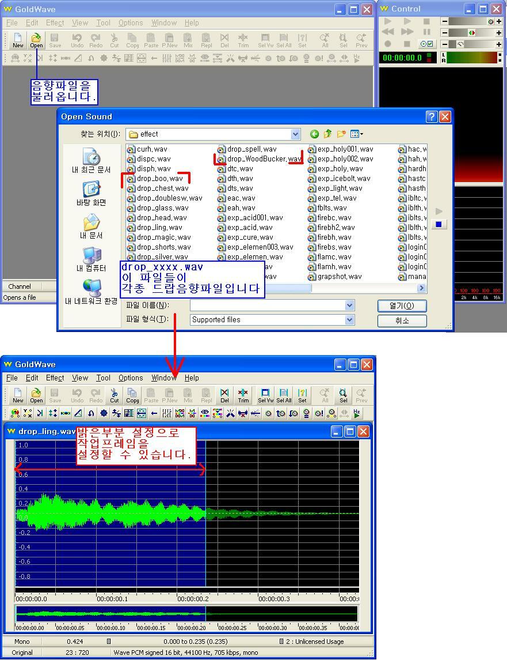Click Cut icon in lower GoldWave toolbar
This screenshot has height=660, width=507.
pyautogui.click(x=114, y=395)
